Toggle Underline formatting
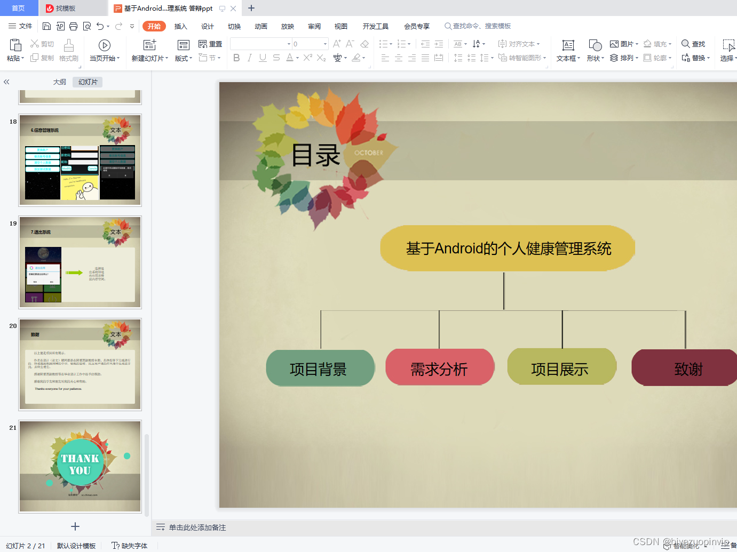Viewport: 737px width, 552px height. 263,58
